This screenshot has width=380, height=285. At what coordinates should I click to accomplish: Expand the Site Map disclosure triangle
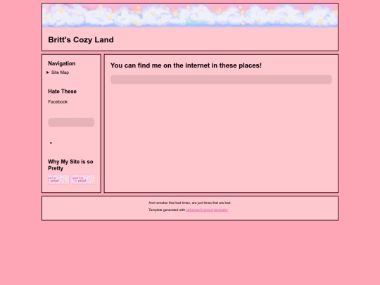pos(48,72)
